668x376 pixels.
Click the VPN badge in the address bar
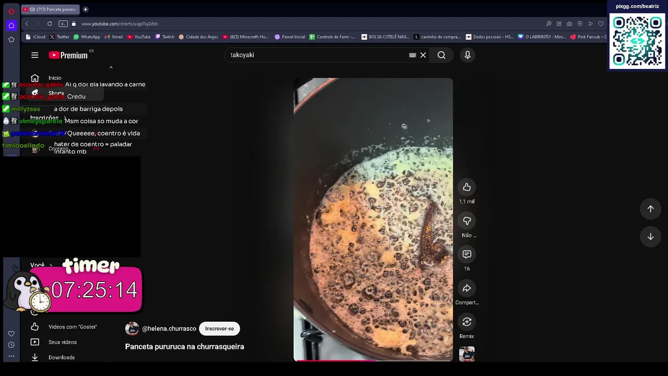click(63, 23)
